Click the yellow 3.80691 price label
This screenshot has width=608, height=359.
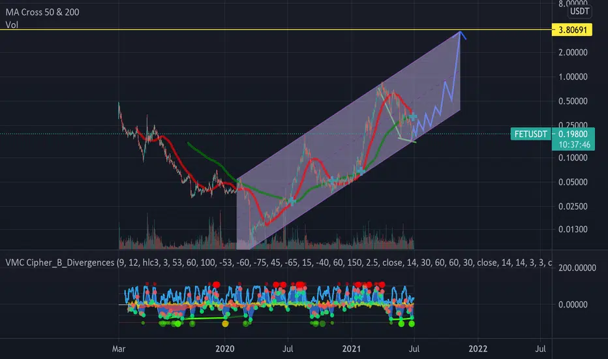[572, 30]
